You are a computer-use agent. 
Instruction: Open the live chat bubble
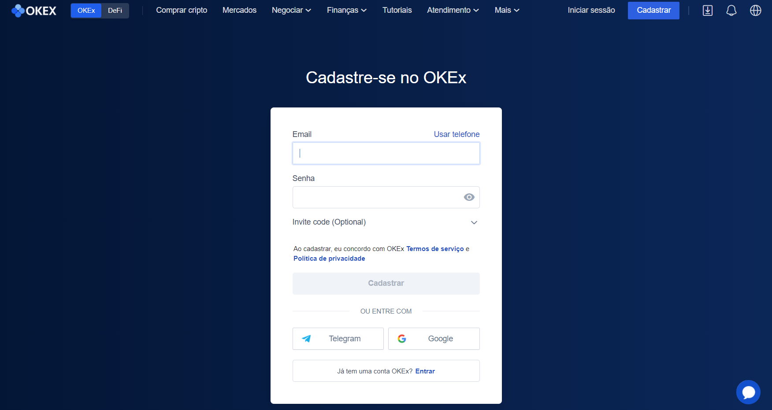tap(748, 392)
